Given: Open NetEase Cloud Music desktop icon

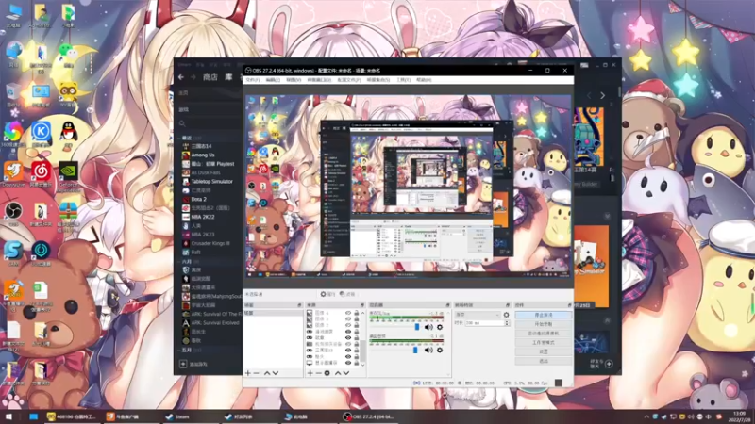Looking at the screenshot, I should pos(41,174).
